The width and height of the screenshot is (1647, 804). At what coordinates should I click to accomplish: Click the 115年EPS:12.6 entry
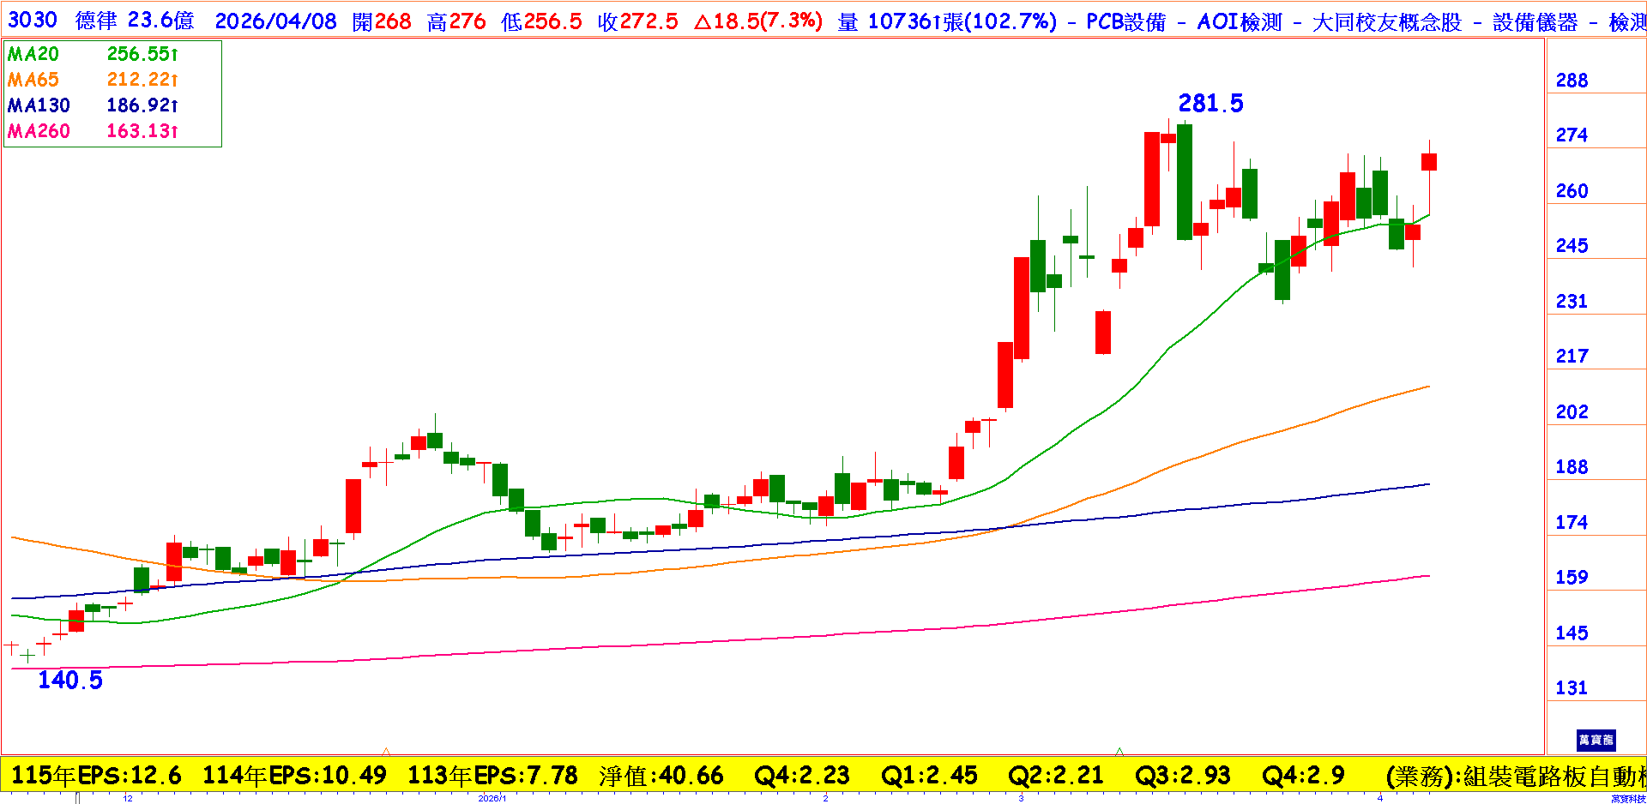[x=97, y=776]
